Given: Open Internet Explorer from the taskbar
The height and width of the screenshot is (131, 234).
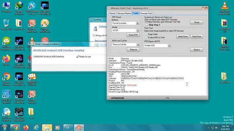Looking at the screenshot, I should tap(37, 128).
